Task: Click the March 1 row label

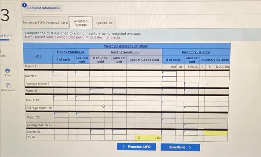Action: (x=30, y=66)
